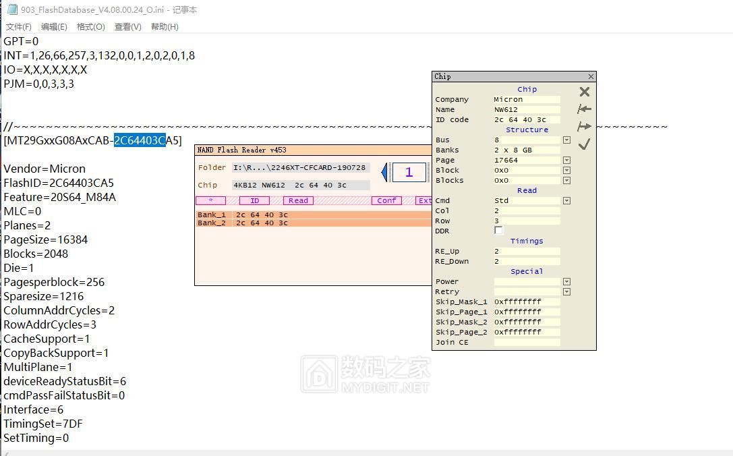733x456 pixels.
Task: Close the Chip dialog via title bar X
Action: click(x=591, y=76)
